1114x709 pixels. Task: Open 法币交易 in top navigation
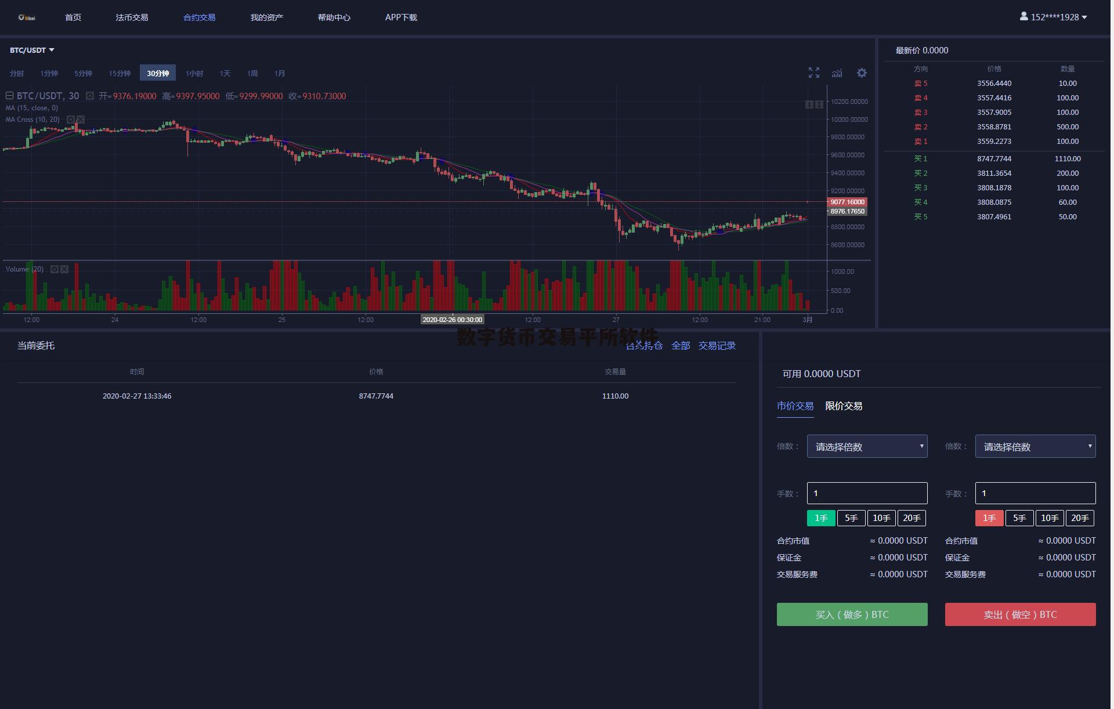coord(132,17)
